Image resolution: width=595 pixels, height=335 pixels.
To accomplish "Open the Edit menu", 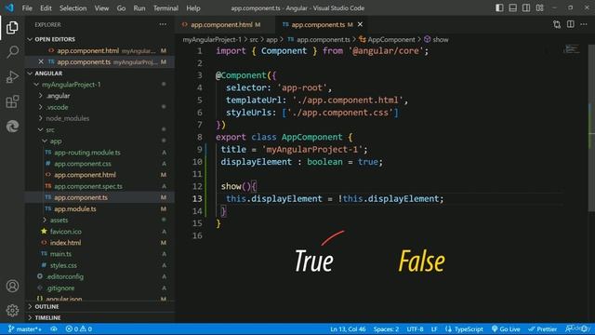I will (x=46, y=8).
